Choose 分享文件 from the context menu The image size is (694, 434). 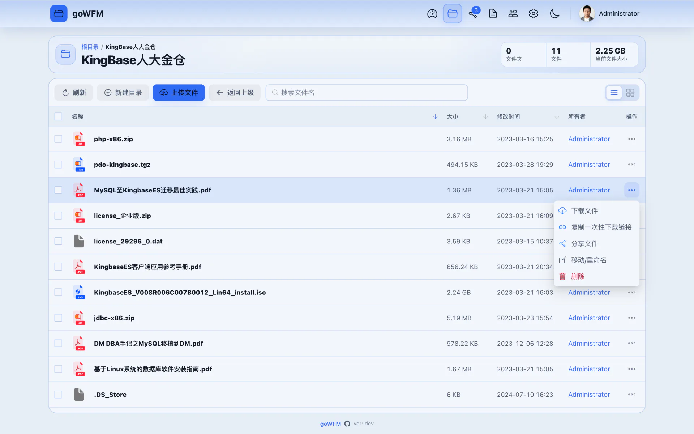click(x=596, y=244)
